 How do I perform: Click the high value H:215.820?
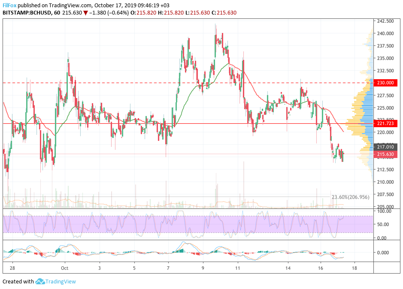(171, 13)
